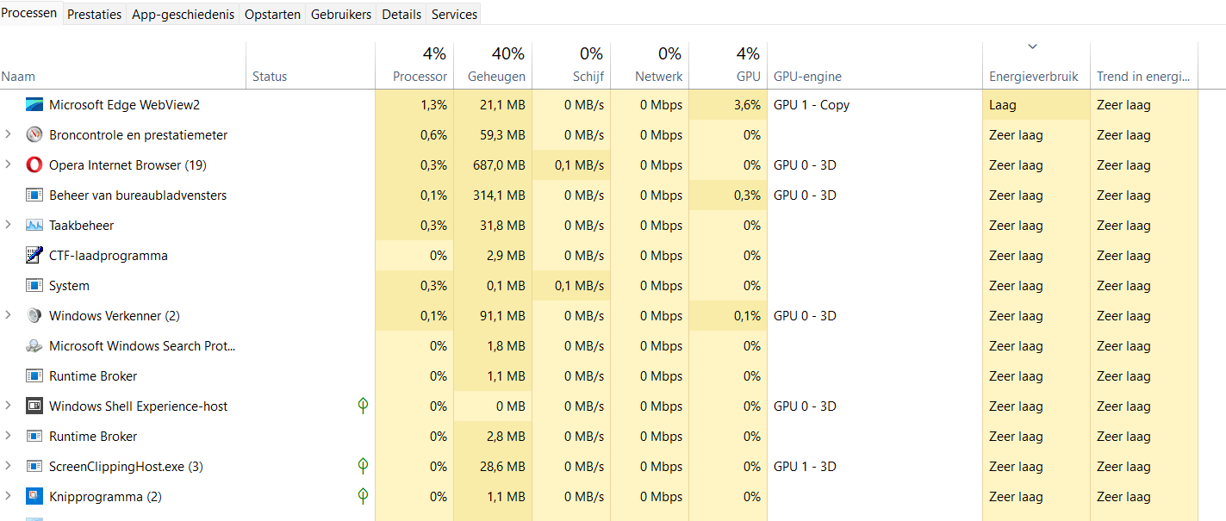The image size is (1226, 521).
Task: Open the Gebruikers tab
Action: click(x=341, y=15)
